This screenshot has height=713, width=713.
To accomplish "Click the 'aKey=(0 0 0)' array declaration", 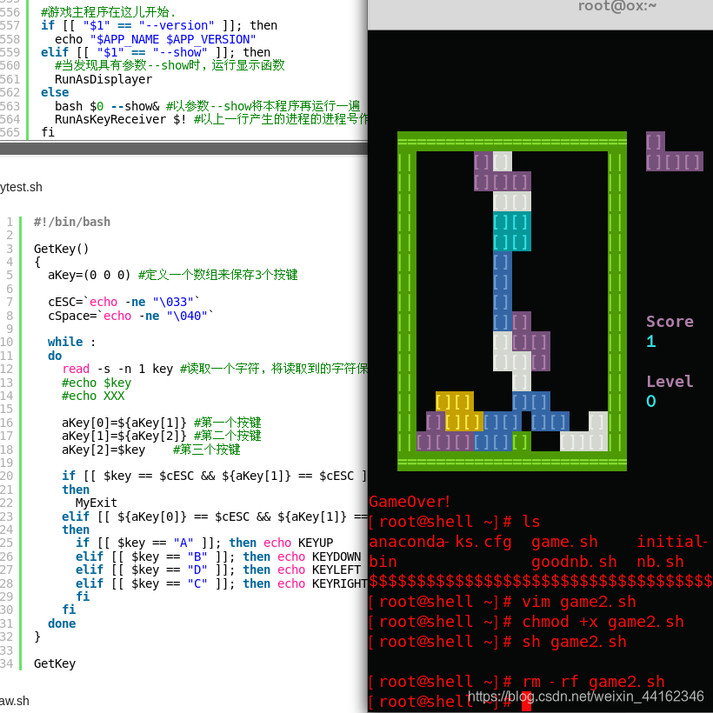I will [89, 275].
